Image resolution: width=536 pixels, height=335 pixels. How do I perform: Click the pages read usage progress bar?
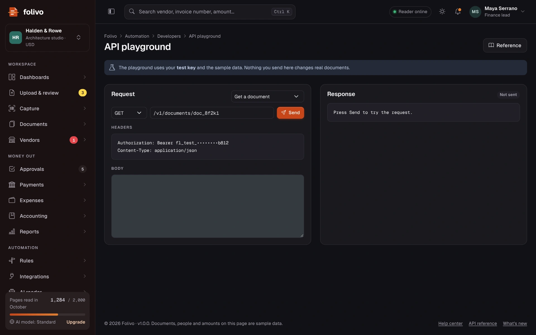click(x=47, y=315)
